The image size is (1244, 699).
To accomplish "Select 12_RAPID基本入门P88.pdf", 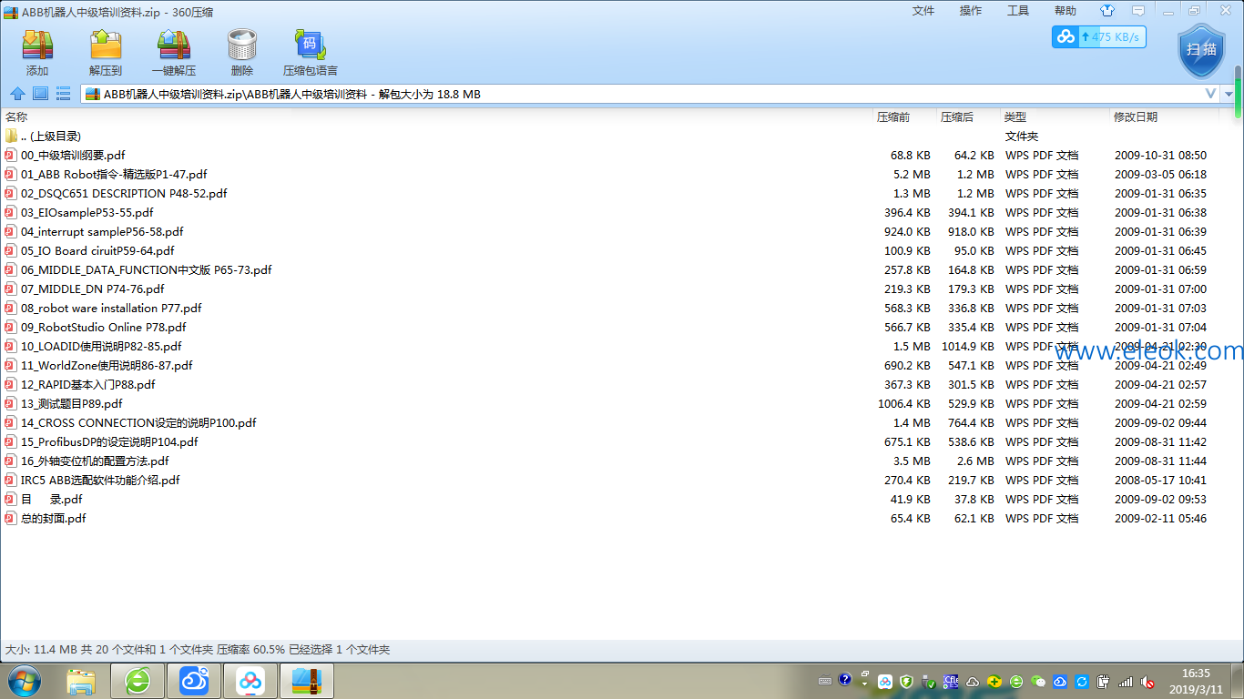I will coord(88,384).
